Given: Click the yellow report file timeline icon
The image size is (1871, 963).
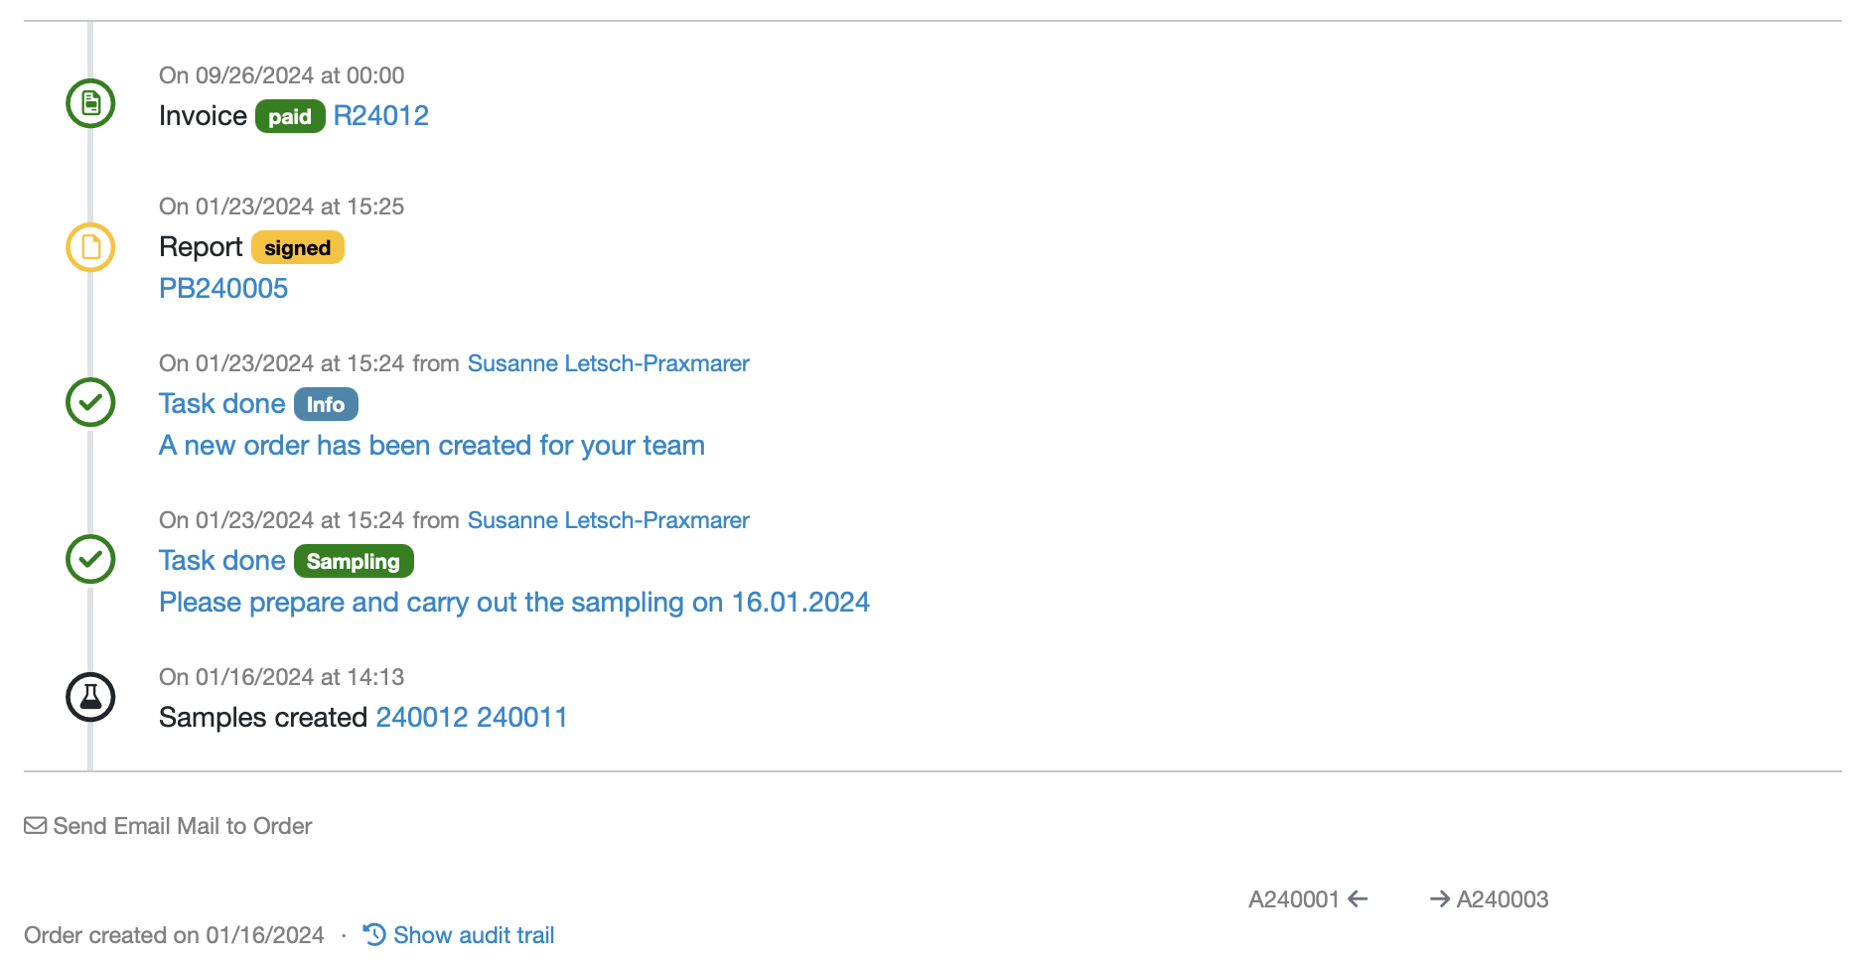Looking at the screenshot, I should [90, 247].
